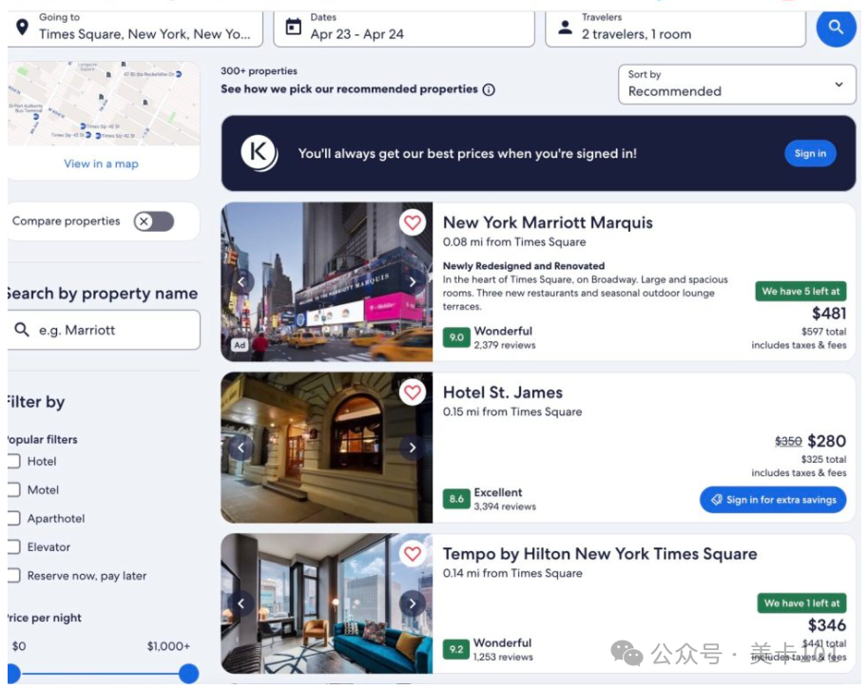Toggle the Compare properties switch
Screen dimensions: 868x689
(154, 221)
